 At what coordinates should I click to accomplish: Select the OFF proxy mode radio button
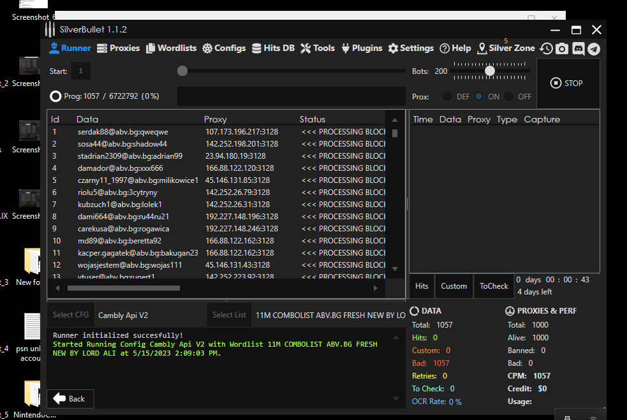tap(509, 97)
